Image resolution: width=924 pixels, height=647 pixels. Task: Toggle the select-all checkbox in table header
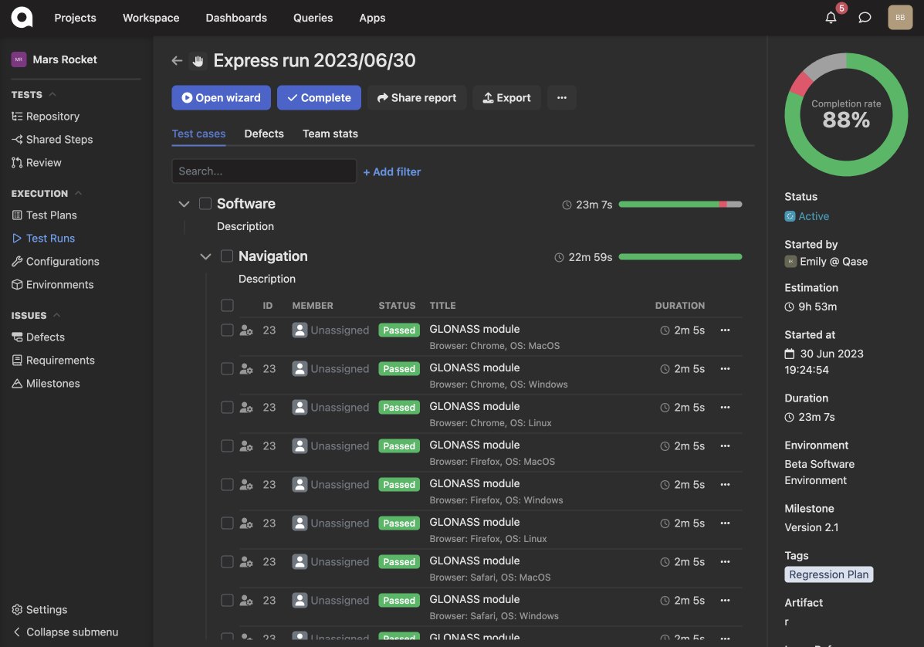(227, 306)
